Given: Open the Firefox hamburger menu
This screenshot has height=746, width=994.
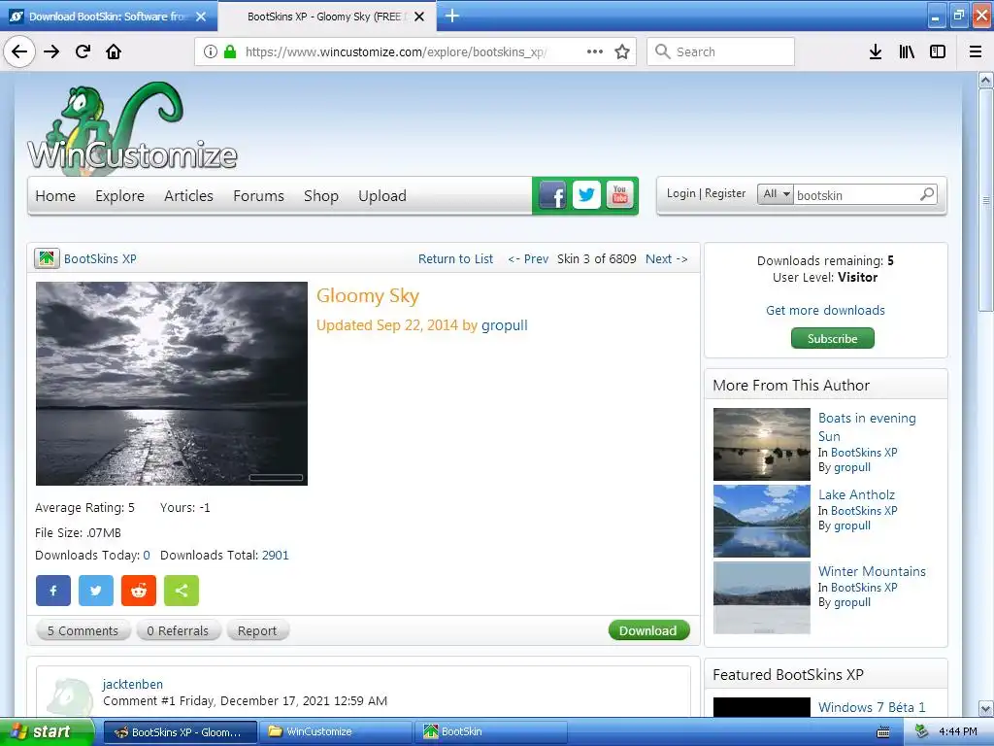Looking at the screenshot, I should click(976, 51).
